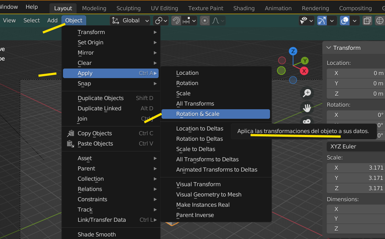Open overlays dropdown arrow

coord(355,21)
